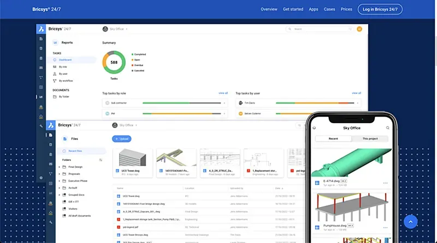Open the Overview page in the site header
Image resolution: width=437 pixels, height=243 pixels.
tap(269, 9)
